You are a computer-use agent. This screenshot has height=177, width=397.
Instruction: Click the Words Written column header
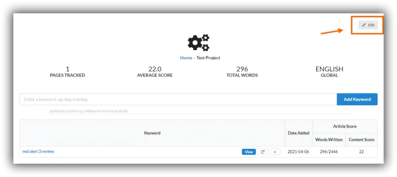pos(329,140)
